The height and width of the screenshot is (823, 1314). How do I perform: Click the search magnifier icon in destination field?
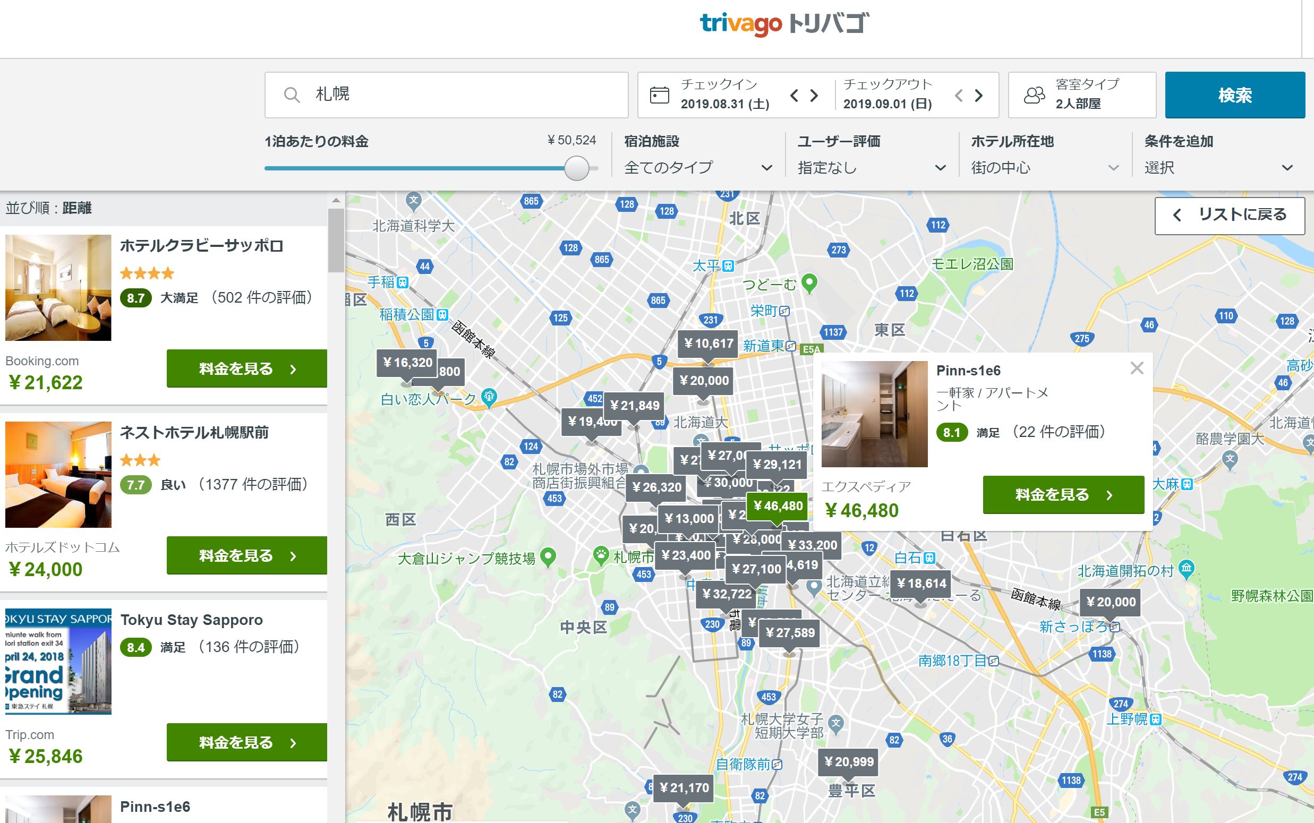pos(292,95)
